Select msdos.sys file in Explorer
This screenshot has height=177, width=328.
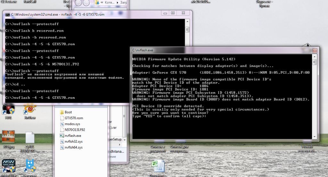70,124
